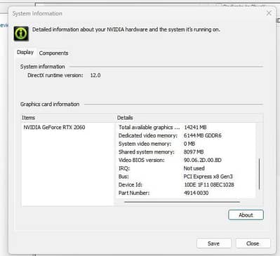Click the value PCI Express x8 Gen3
The width and height of the screenshot is (280, 256).
tap(208, 177)
